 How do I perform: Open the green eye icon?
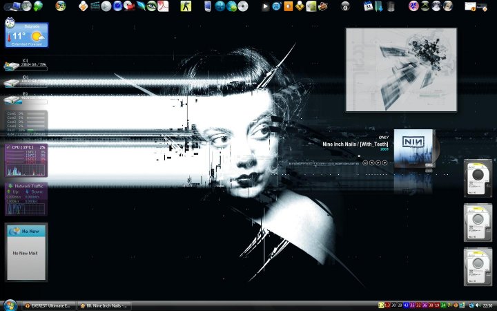(151, 6)
